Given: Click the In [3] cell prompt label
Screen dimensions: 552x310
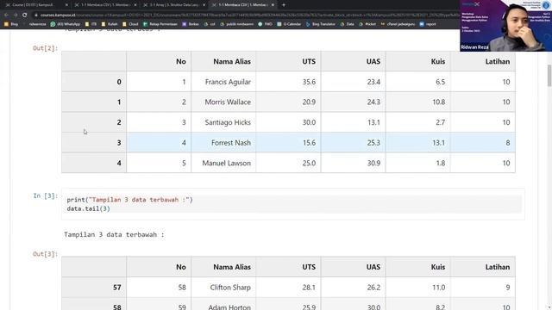Looking at the screenshot, I should 46,195.
